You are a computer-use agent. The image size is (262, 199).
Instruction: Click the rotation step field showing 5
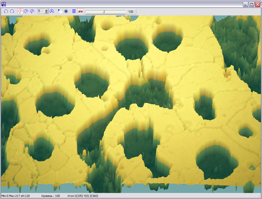point(41,11)
